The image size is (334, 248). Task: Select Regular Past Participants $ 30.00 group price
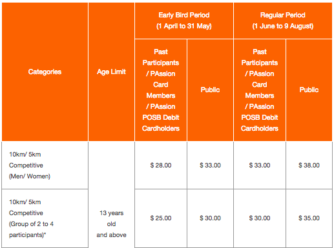click(x=260, y=218)
